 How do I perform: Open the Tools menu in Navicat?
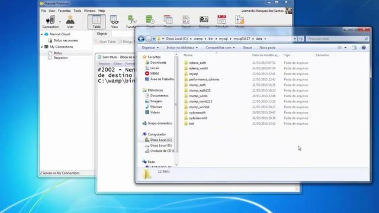(78, 11)
